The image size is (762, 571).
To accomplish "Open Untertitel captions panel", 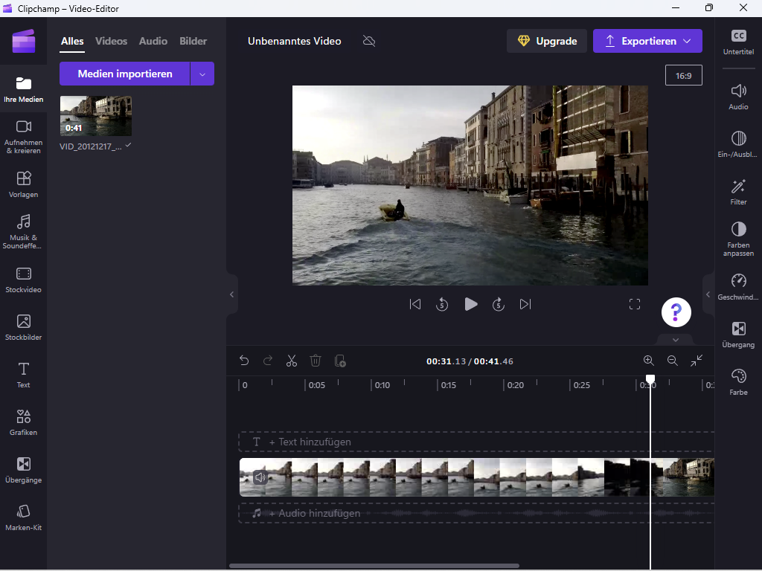I will point(738,42).
